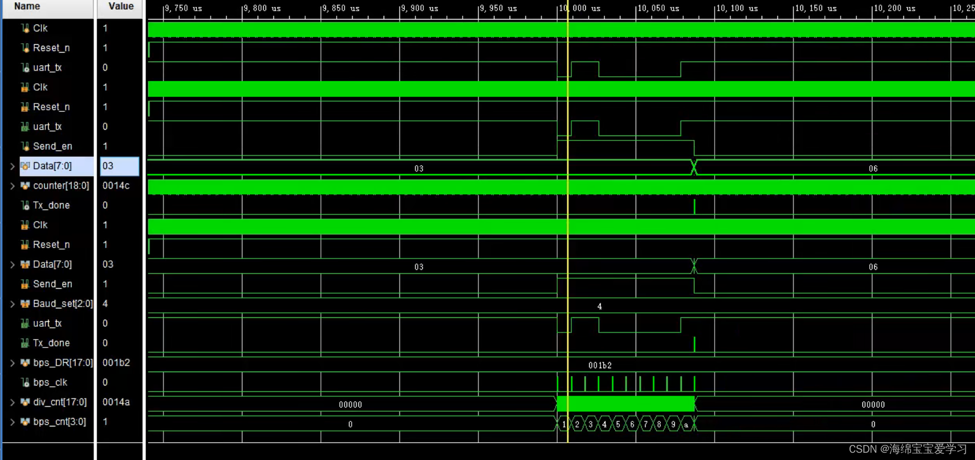Expand the bps_cnt[3:0] bus
This screenshot has height=460, width=975.
coord(12,422)
